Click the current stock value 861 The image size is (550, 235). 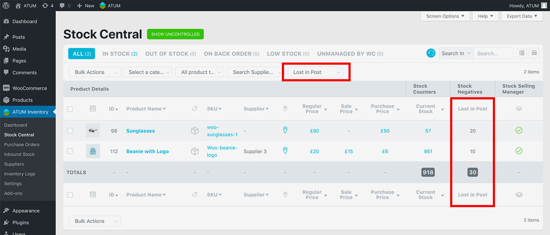[x=428, y=151]
